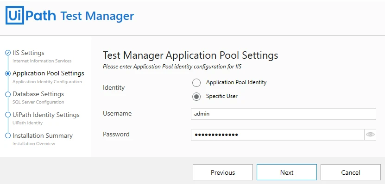This screenshot has width=385, height=184.
Task: Click the 'Identity' field label
Action: click(114, 88)
